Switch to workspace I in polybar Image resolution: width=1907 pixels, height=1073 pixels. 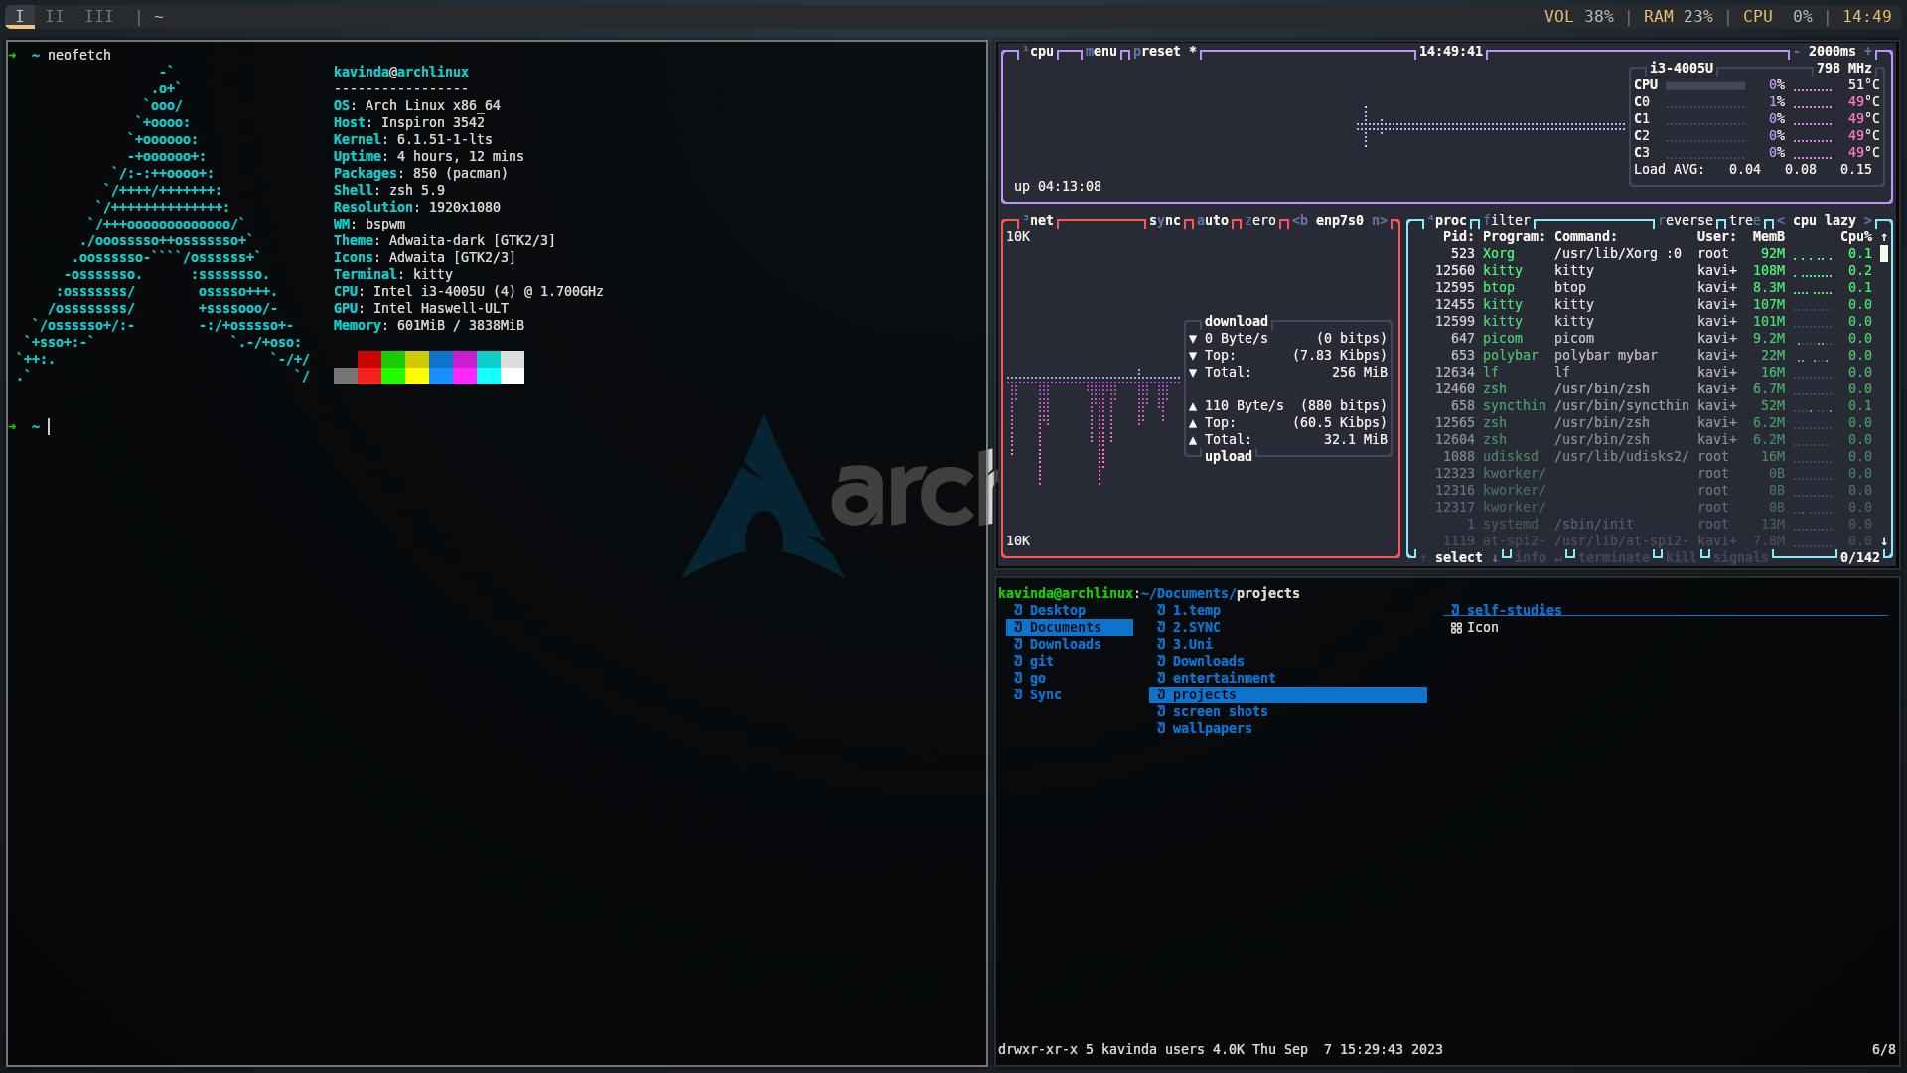tap(20, 17)
